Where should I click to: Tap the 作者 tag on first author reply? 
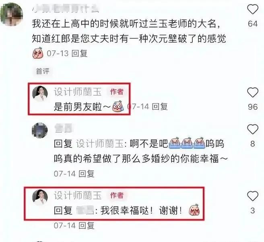point(117,92)
